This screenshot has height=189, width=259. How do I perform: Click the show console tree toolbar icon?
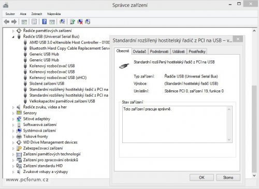(x=24, y=22)
